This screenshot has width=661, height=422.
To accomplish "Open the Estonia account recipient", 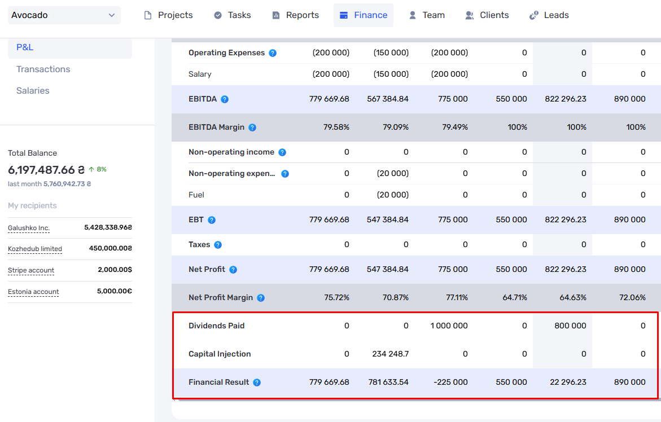I will point(33,292).
